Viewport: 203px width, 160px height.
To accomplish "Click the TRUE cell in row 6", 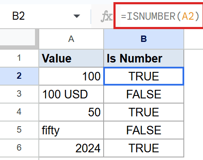I will point(144,148).
